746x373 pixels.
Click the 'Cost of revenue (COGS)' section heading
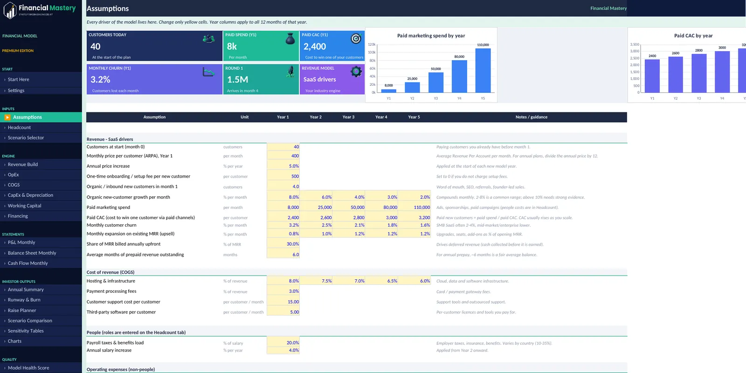[111, 272]
